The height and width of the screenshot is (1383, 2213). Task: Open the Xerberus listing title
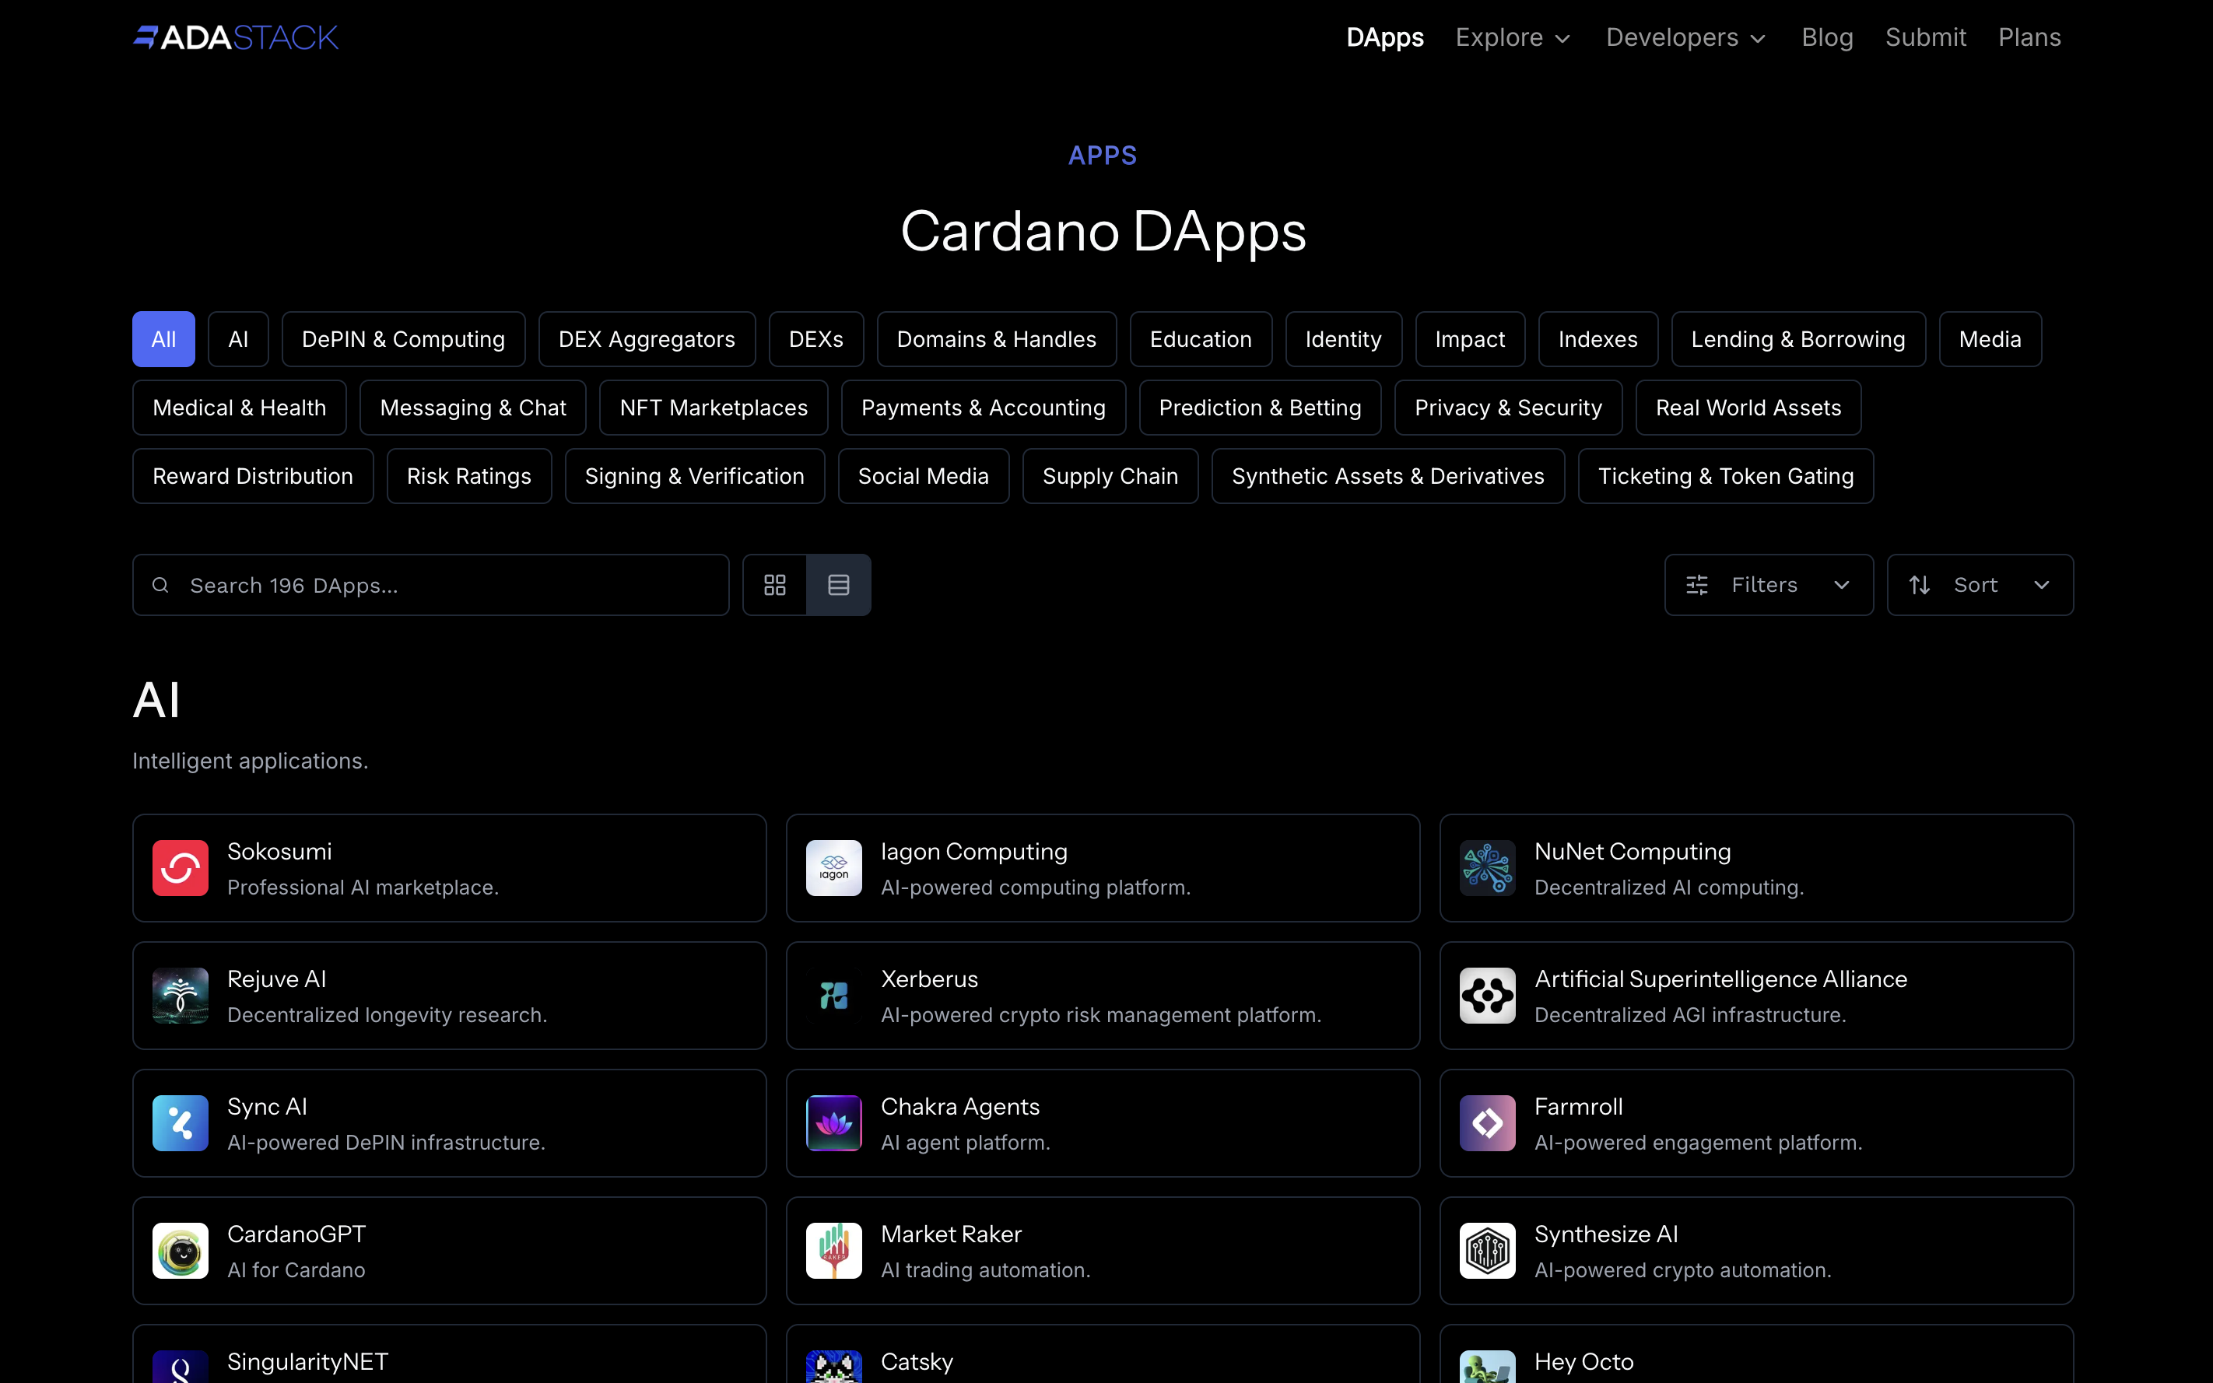pos(930,979)
